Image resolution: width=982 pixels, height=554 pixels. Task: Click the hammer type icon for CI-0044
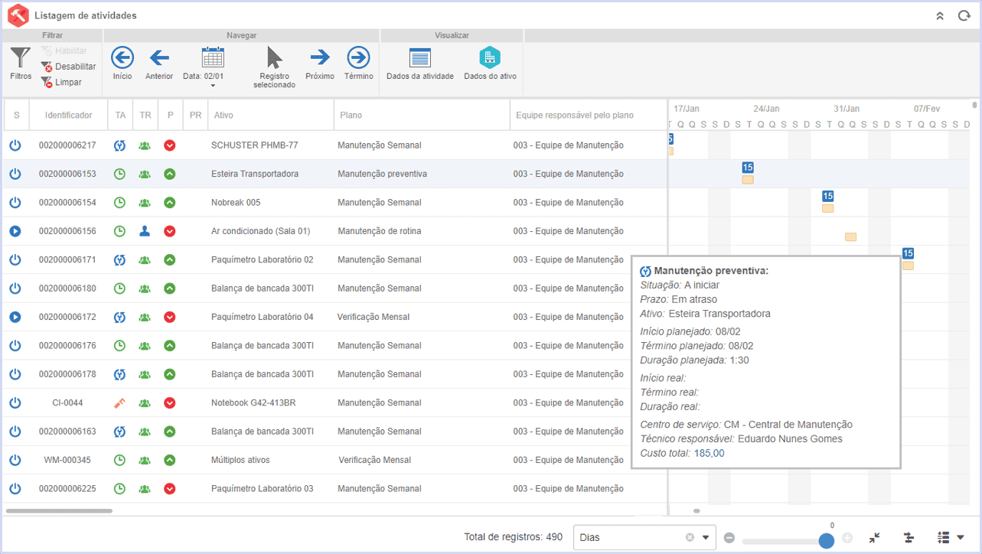click(119, 402)
